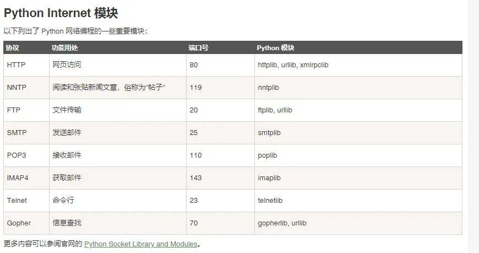Click the gopherlib, urllib module cell
The height and width of the screenshot is (253, 479).
point(282,223)
